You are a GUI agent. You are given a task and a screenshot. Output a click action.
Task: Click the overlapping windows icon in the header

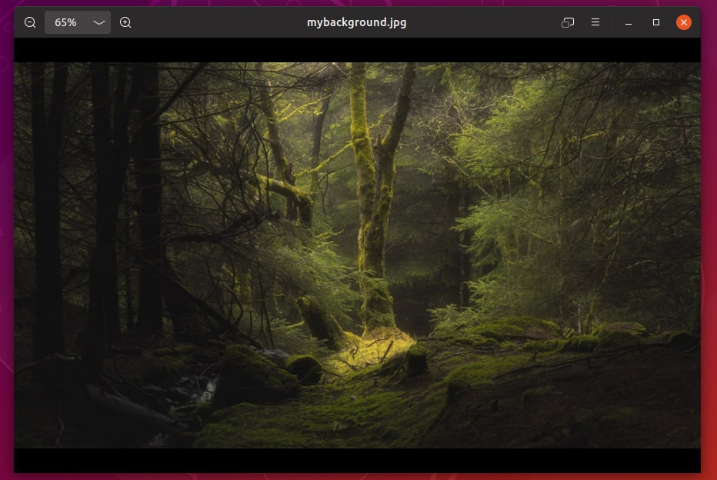(568, 22)
